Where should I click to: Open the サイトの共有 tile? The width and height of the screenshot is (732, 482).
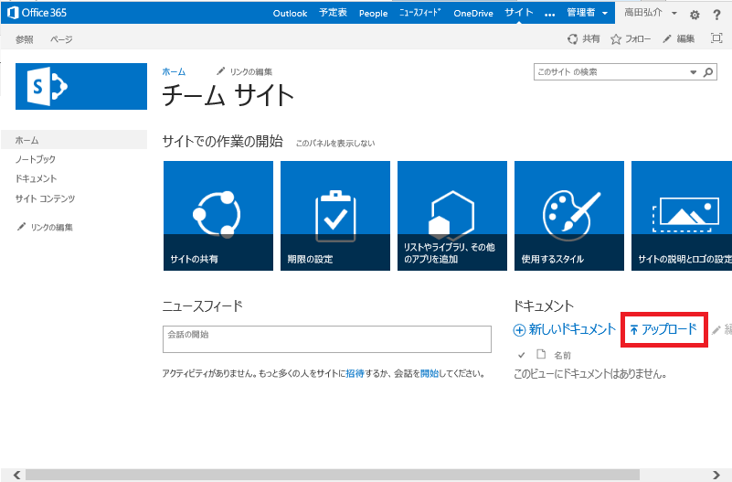pyautogui.click(x=218, y=216)
